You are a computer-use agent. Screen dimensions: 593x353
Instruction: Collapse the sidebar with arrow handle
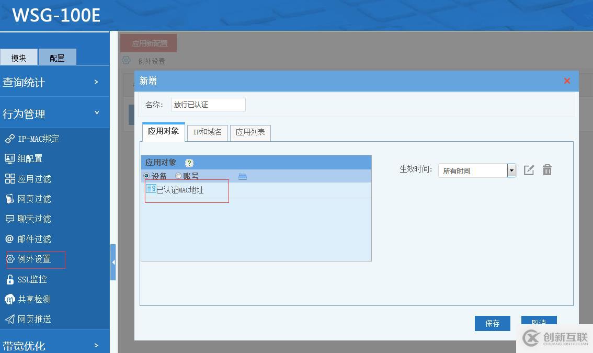tap(113, 262)
